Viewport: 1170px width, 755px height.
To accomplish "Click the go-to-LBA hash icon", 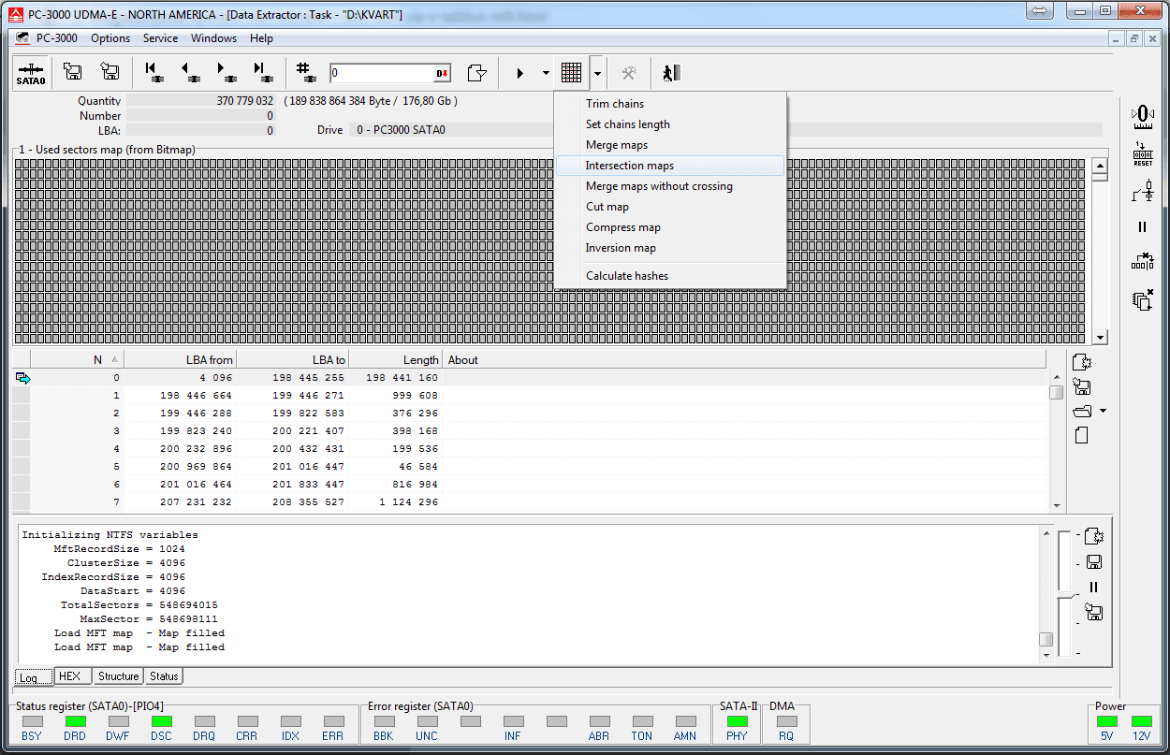I will pyautogui.click(x=304, y=73).
